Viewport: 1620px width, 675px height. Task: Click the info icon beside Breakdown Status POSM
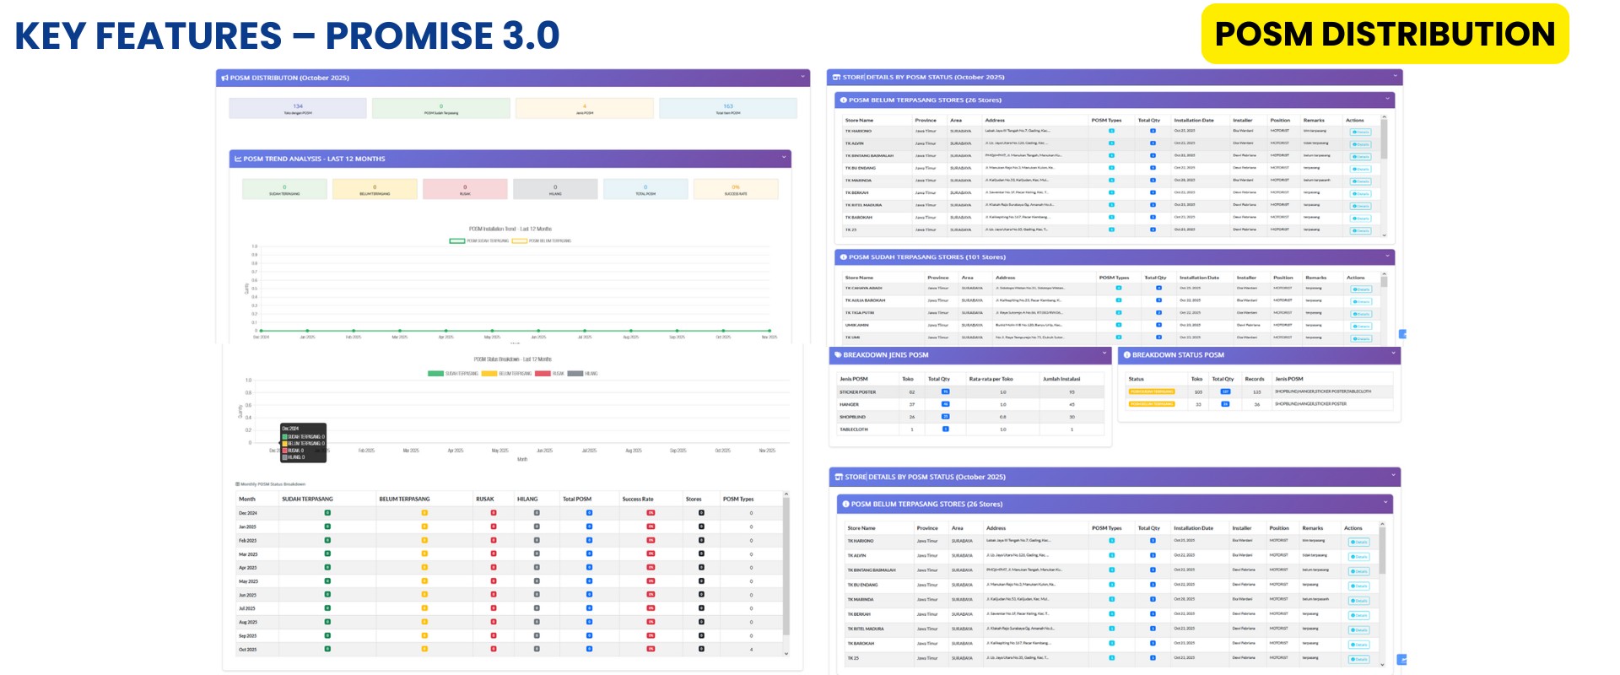tap(1126, 355)
